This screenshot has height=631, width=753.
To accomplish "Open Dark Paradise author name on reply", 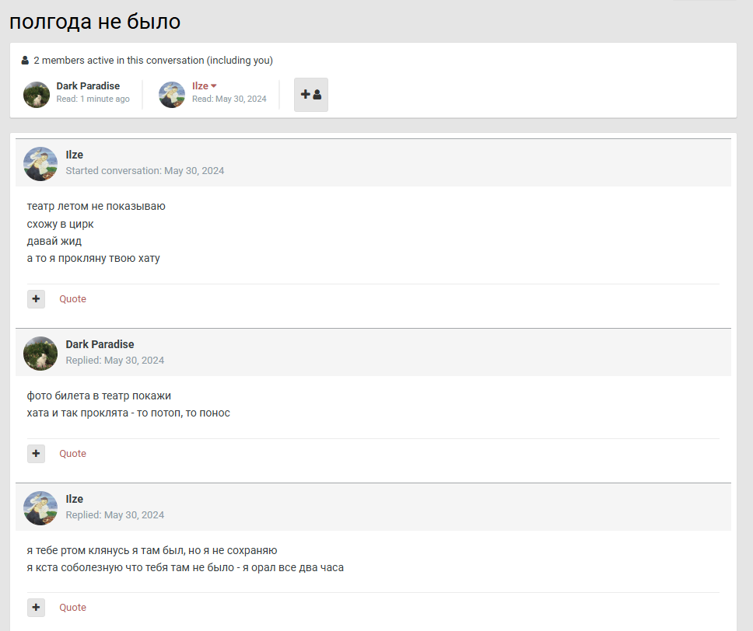I will coord(100,344).
